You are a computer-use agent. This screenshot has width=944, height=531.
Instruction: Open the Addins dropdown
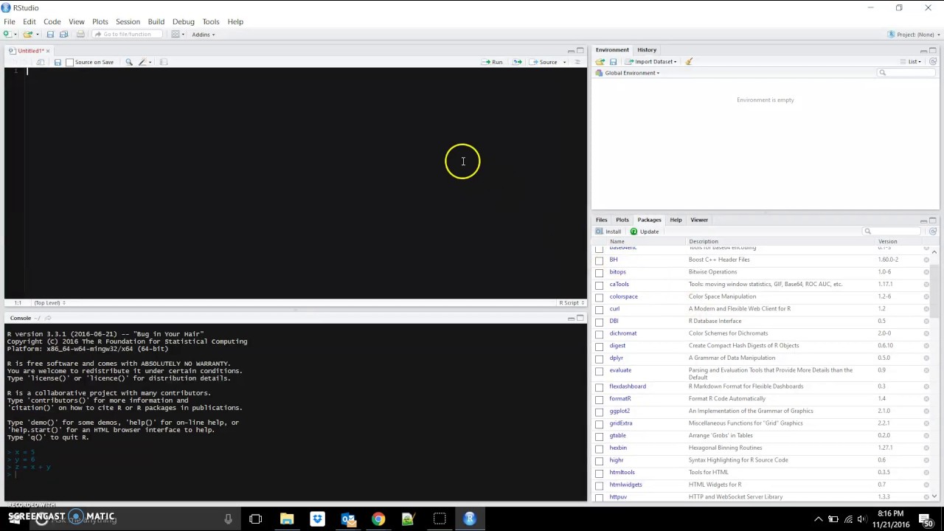[204, 34]
